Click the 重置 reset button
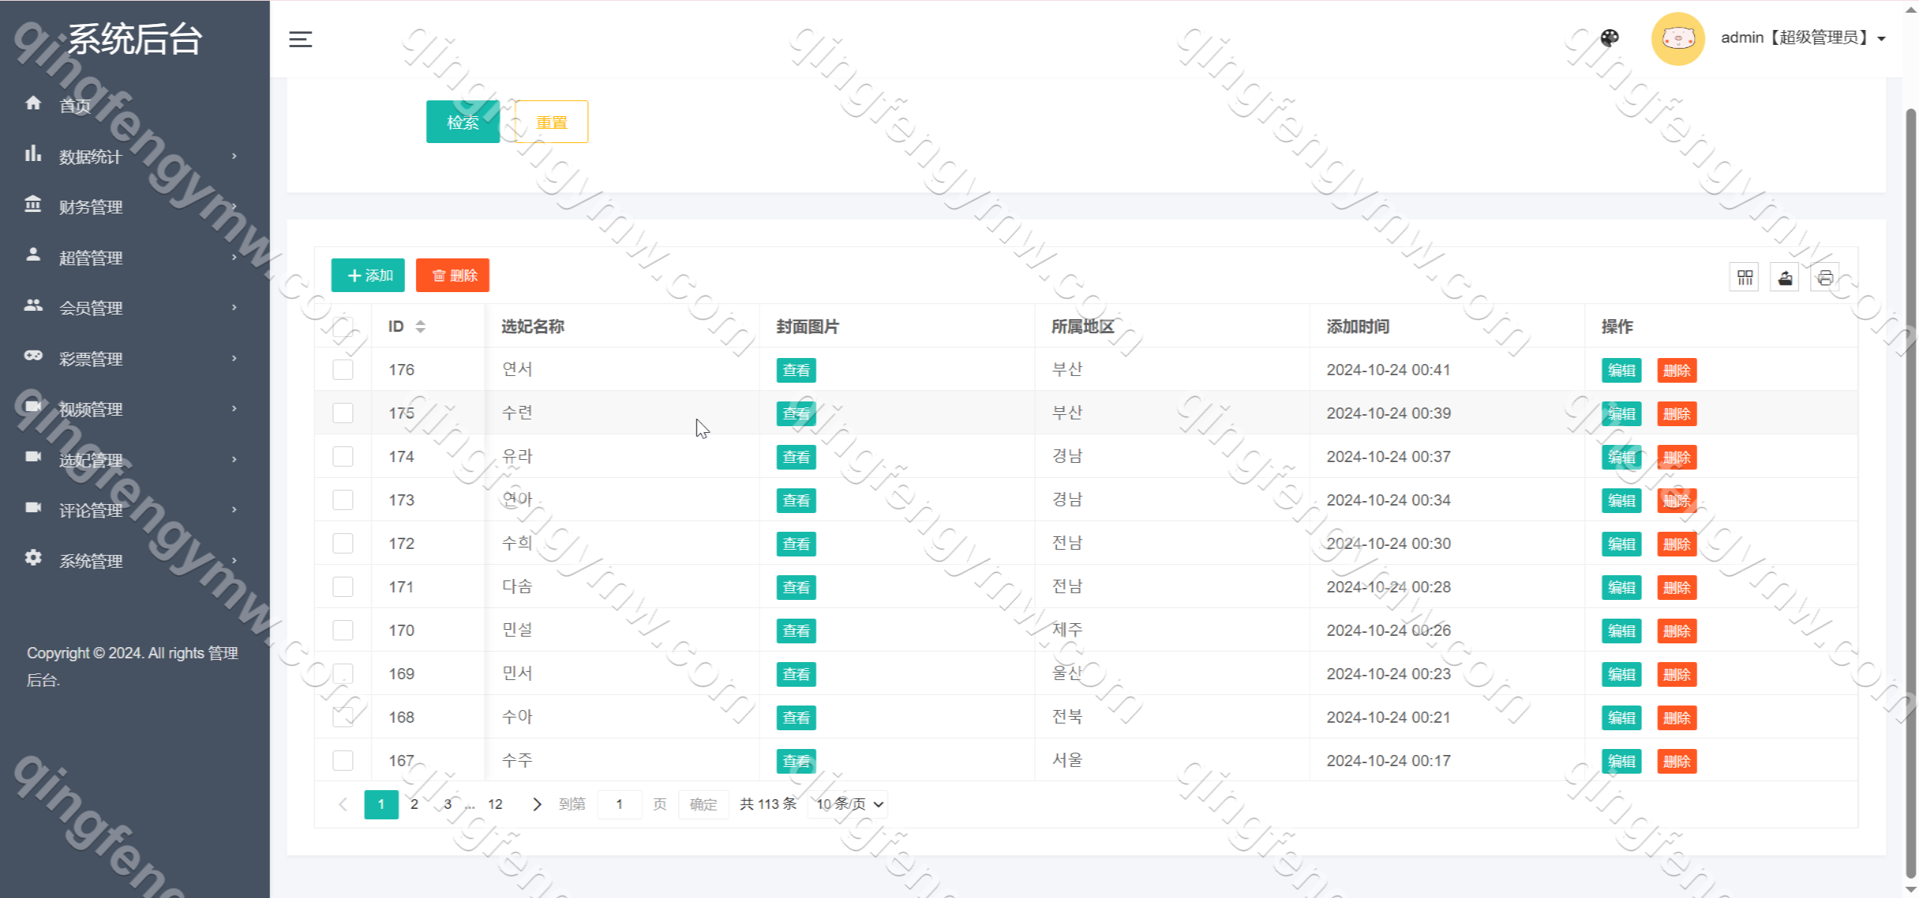The image size is (1919, 898). pyautogui.click(x=552, y=121)
